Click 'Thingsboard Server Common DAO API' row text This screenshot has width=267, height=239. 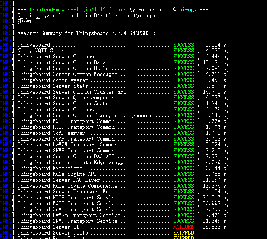pos(66,156)
